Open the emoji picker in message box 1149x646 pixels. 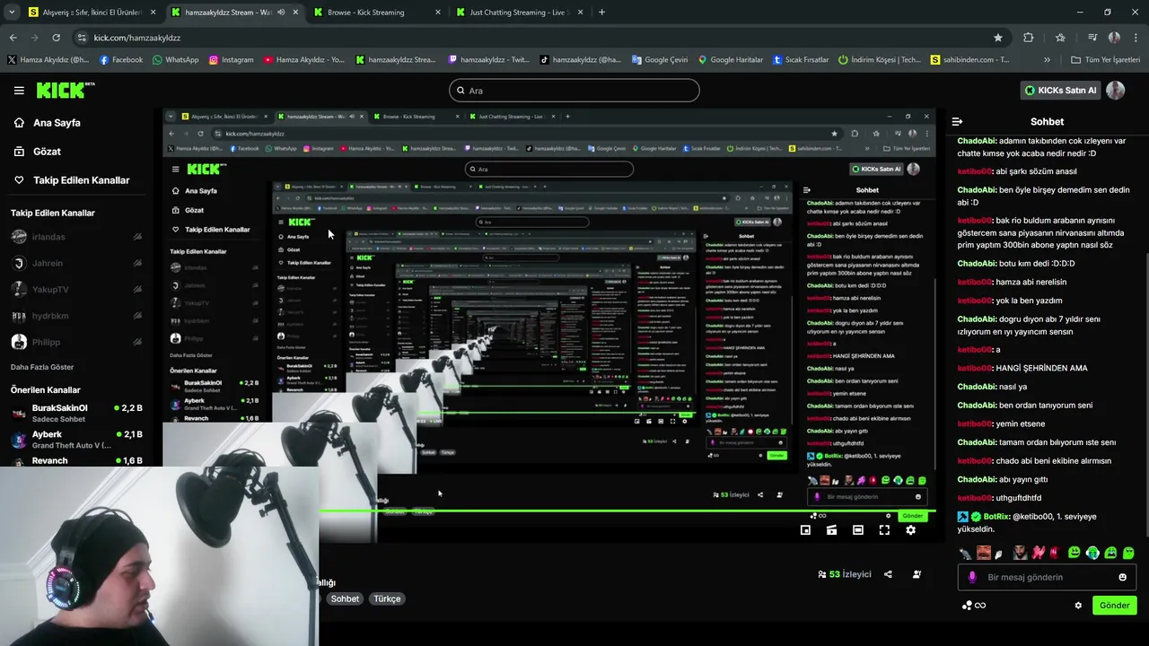1122,577
